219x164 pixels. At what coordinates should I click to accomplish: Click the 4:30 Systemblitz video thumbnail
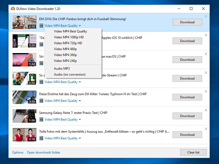tap(24, 135)
